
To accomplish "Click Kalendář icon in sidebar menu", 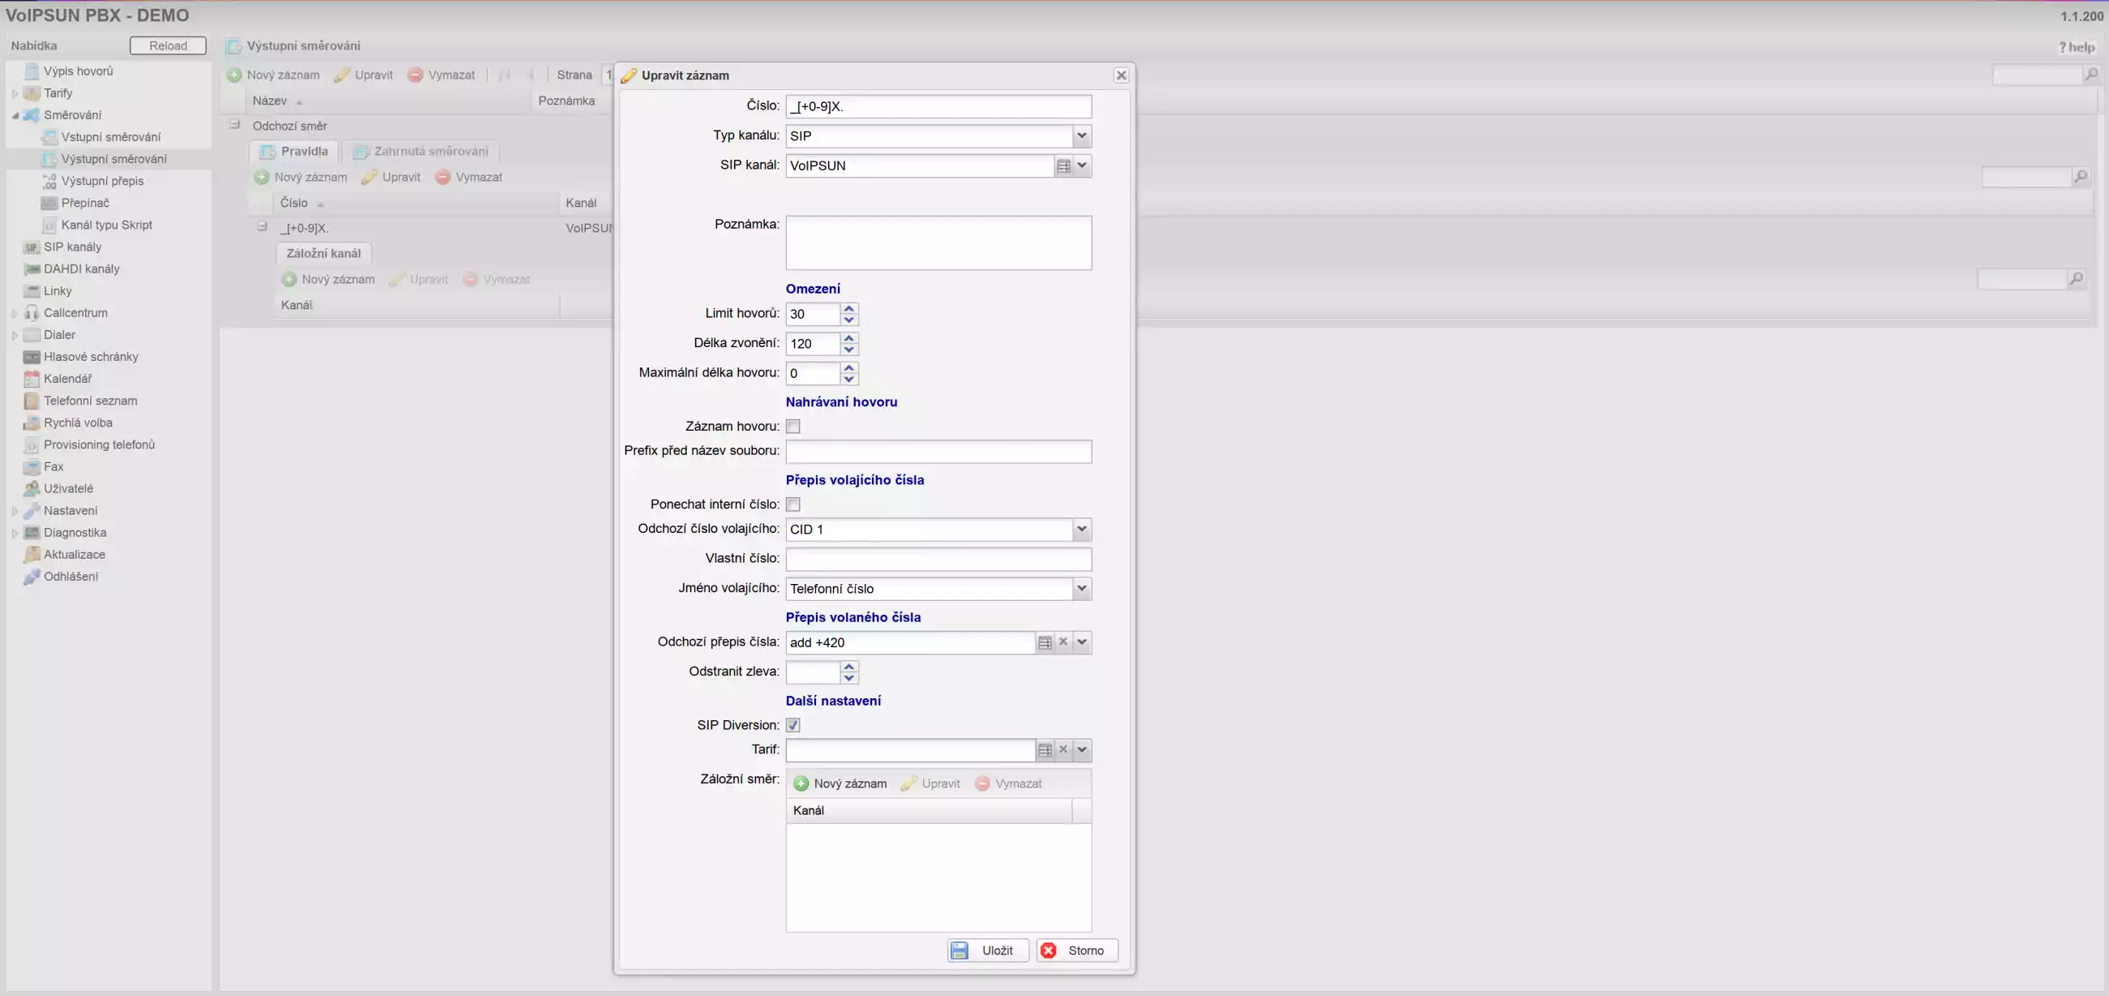I will 31,379.
